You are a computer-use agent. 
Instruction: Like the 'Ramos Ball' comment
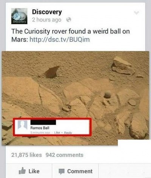click(57, 133)
